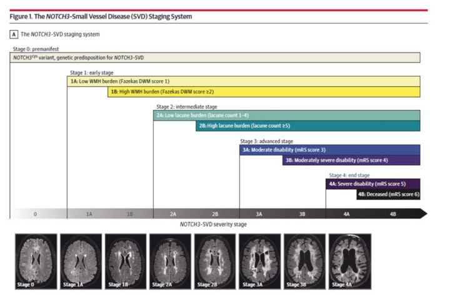
Task: Click the 'Stage 0: premanifest' label
Action: click(x=36, y=49)
